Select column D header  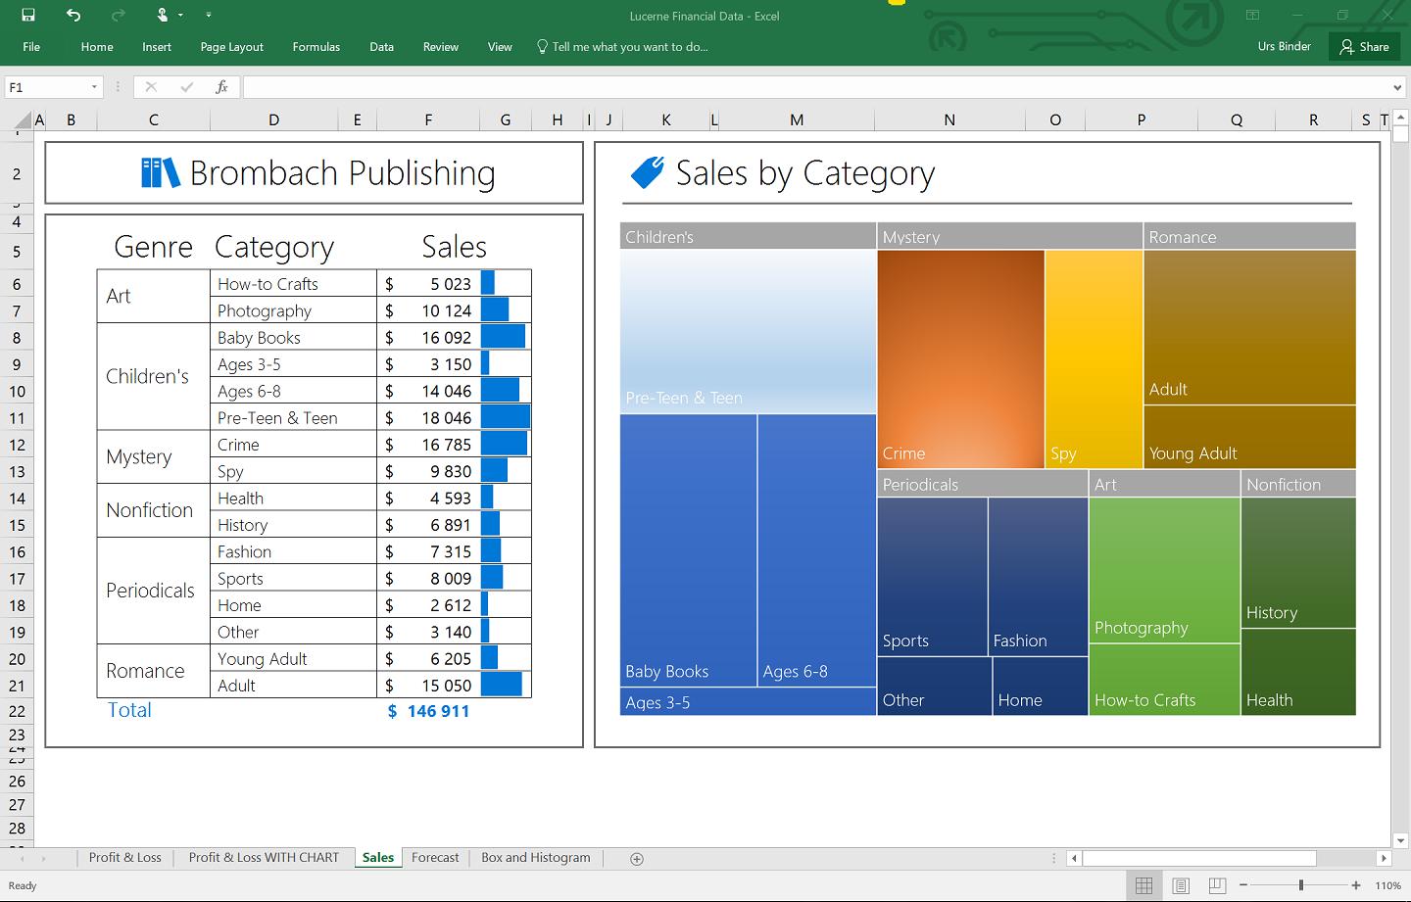coord(273,119)
